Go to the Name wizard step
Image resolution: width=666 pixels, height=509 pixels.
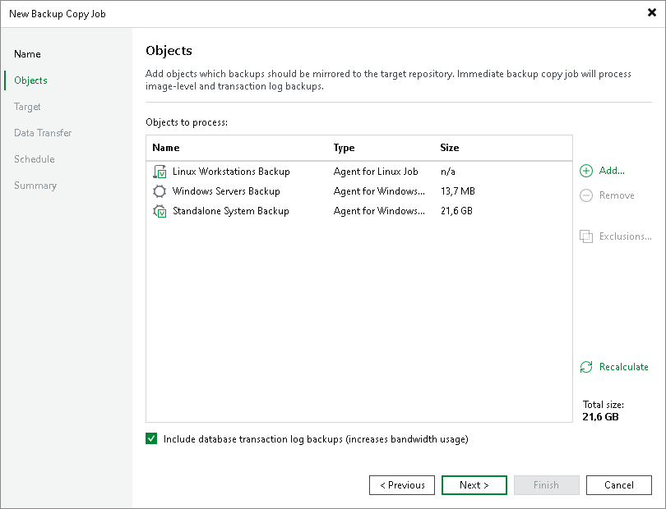(27, 54)
